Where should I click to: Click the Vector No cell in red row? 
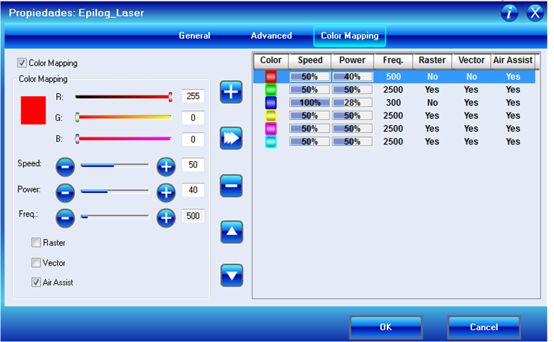[x=471, y=77]
